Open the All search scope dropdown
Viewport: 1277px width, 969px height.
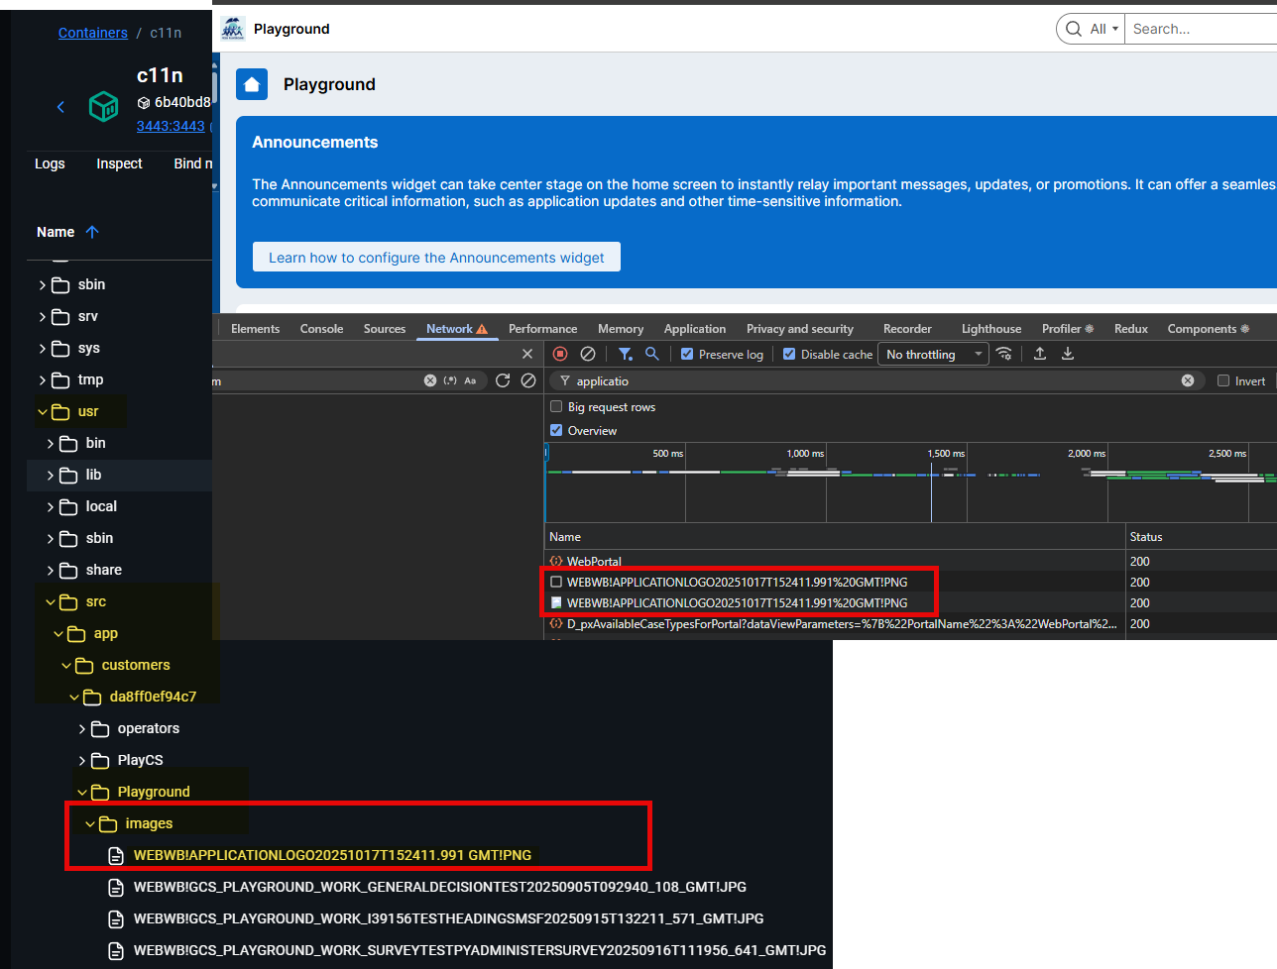coord(1101,29)
